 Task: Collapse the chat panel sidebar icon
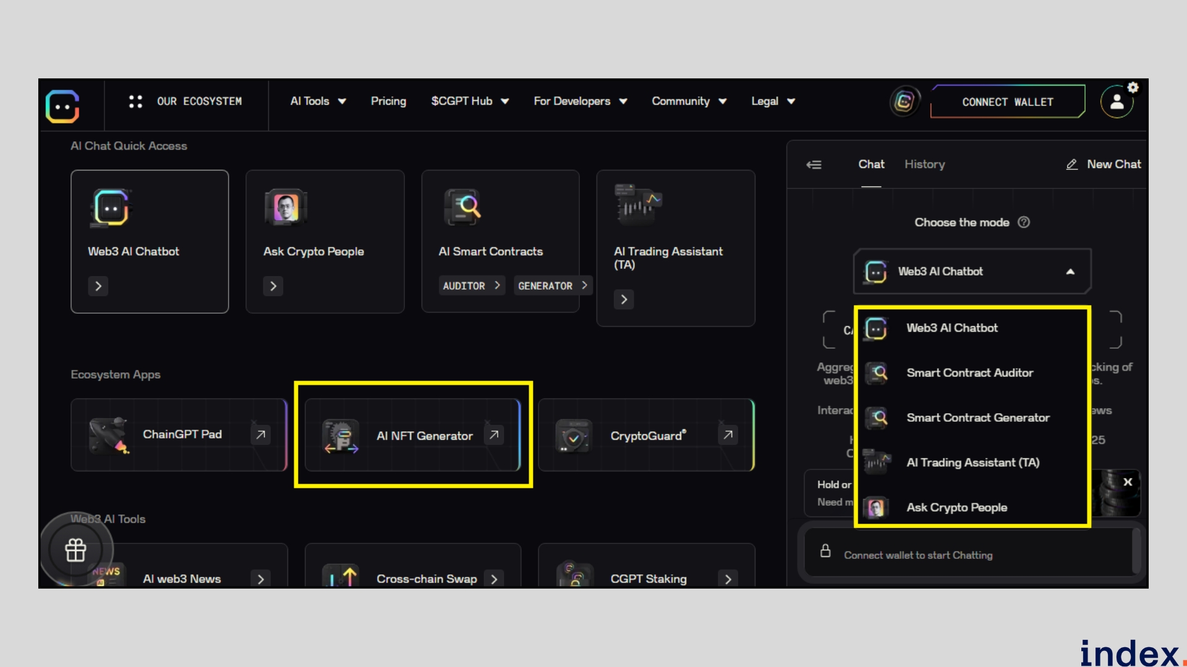pyautogui.click(x=814, y=164)
